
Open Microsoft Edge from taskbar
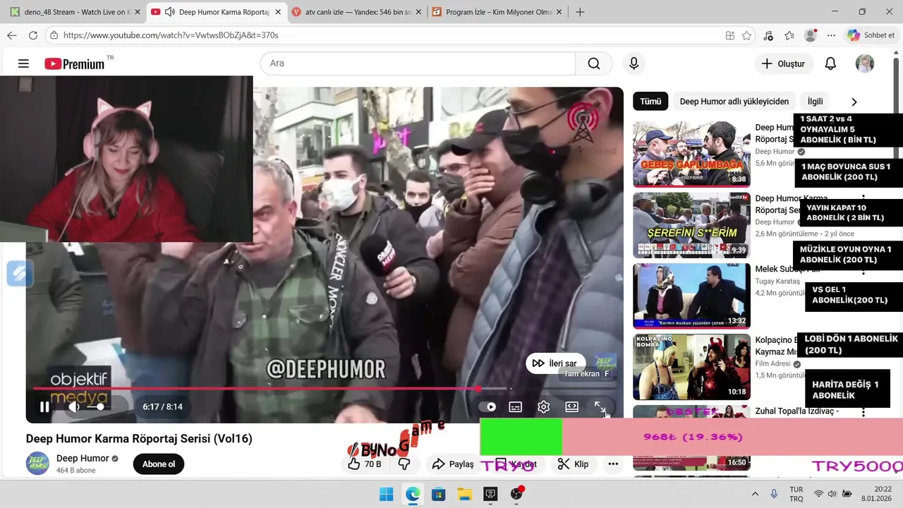point(413,494)
